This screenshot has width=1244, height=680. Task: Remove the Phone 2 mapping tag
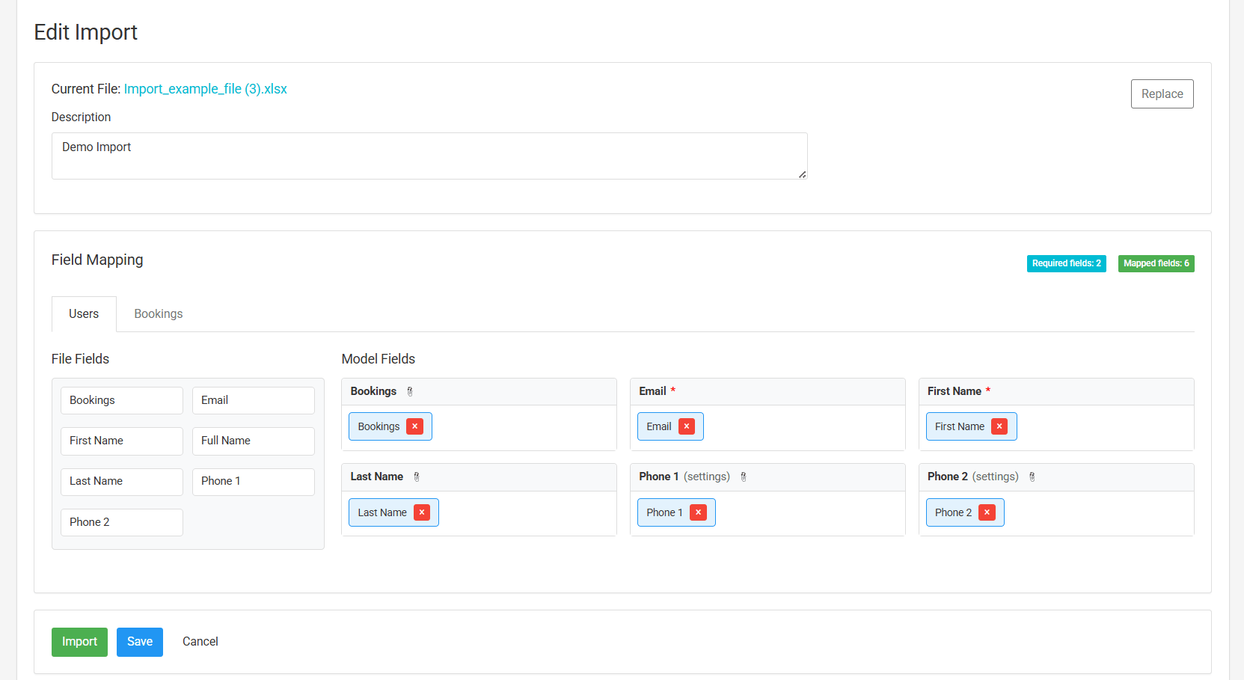click(x=987, y=512)
